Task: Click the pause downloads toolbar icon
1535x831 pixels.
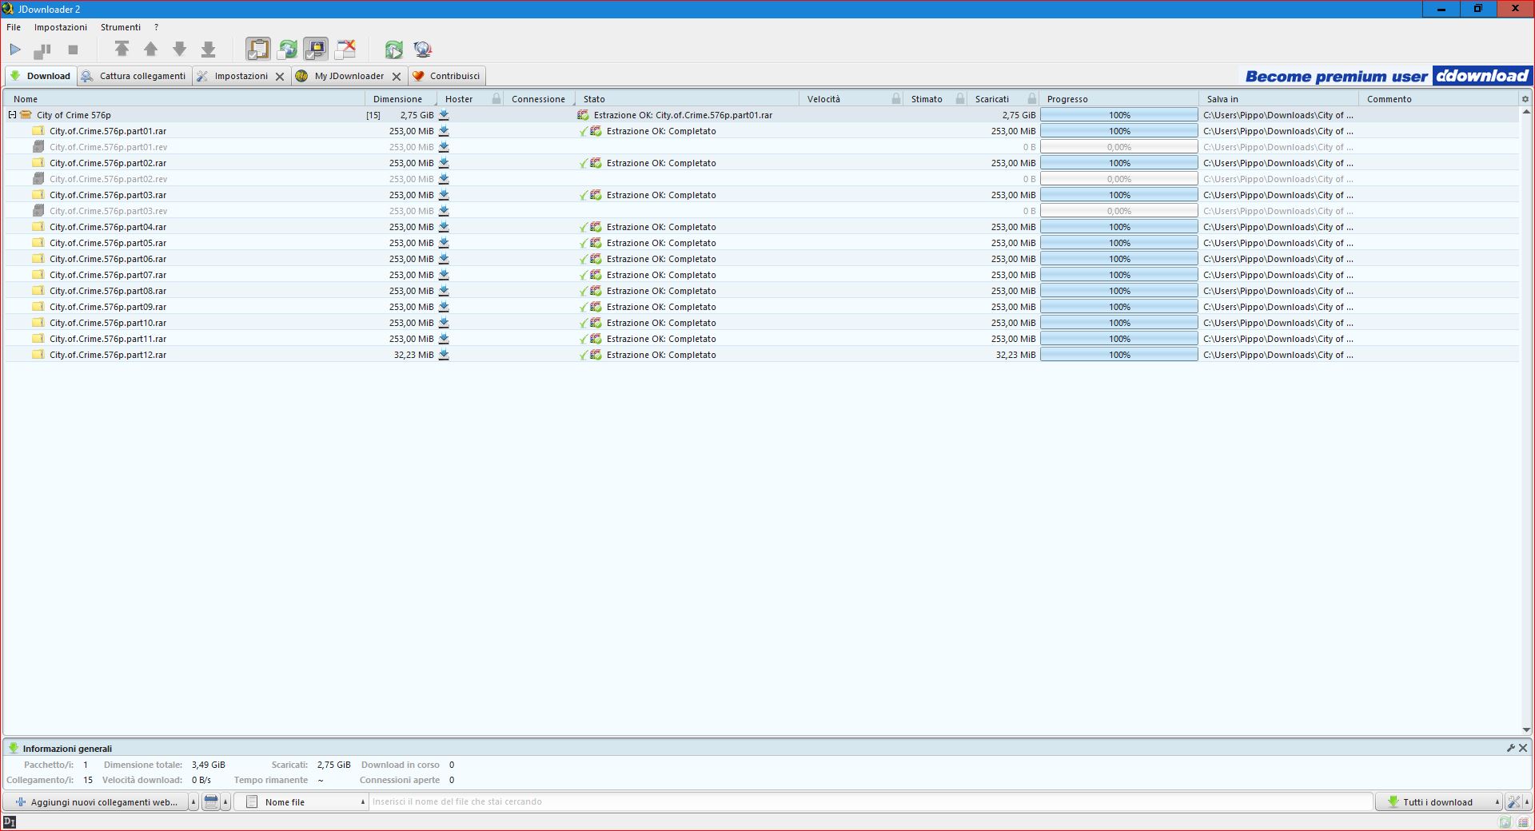Action: (42, 50)
